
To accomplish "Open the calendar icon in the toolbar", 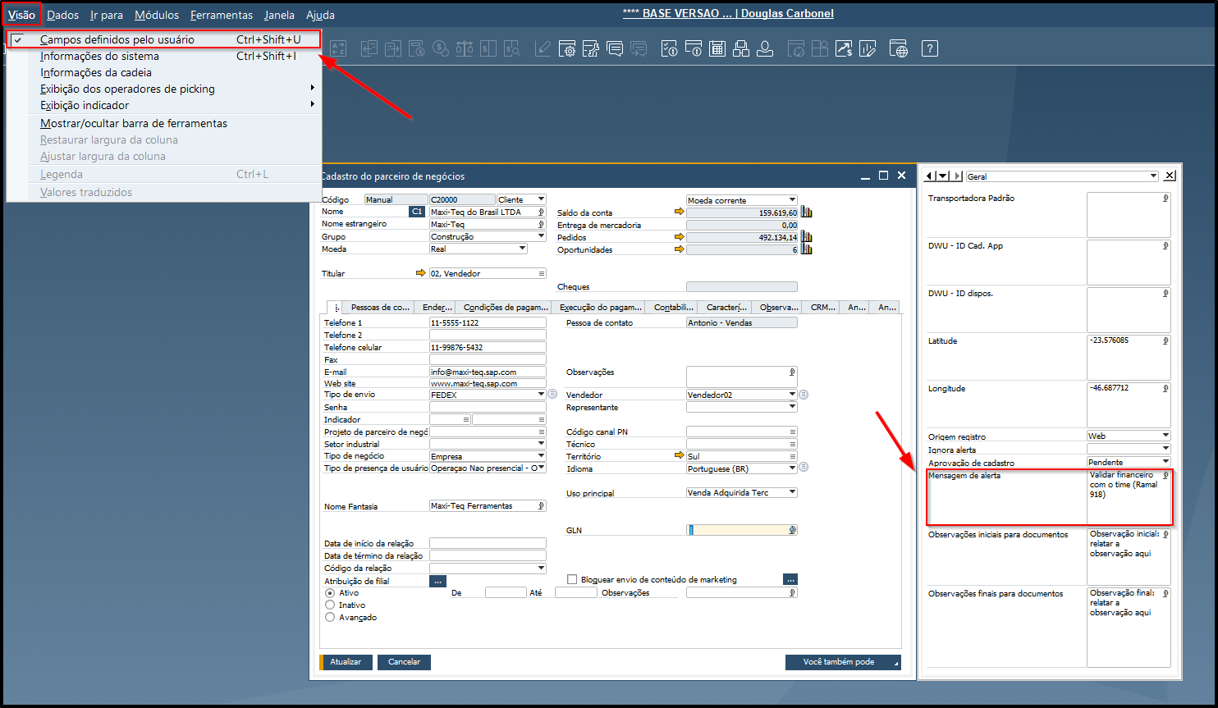I will pyautogui.click(x=717, y=48).
